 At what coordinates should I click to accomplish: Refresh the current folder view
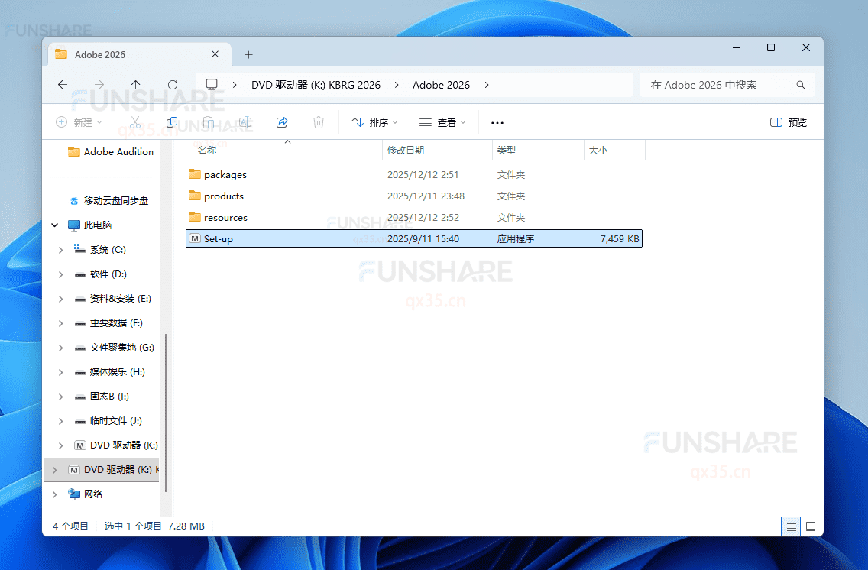pyautogui.click(x=173, y=85)
